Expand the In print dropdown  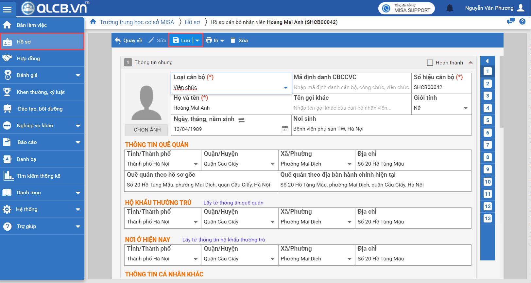[x=222, y=41]
